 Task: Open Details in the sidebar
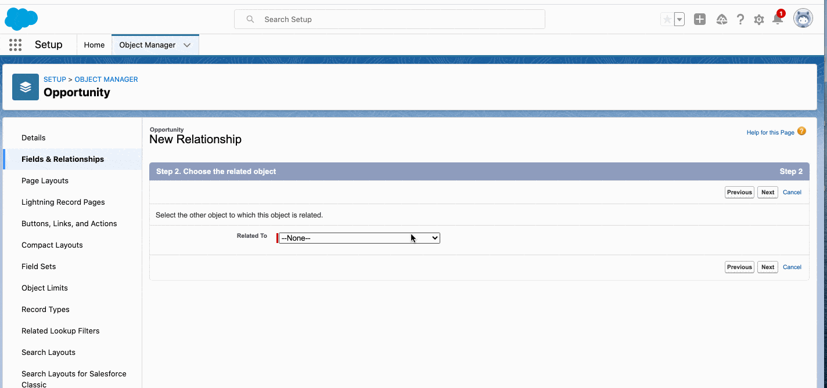pos(34,137)
